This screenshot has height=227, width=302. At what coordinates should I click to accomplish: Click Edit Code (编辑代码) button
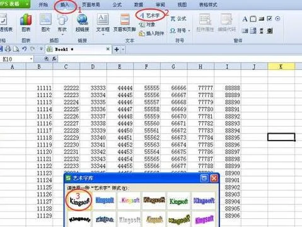pos(226,23)
